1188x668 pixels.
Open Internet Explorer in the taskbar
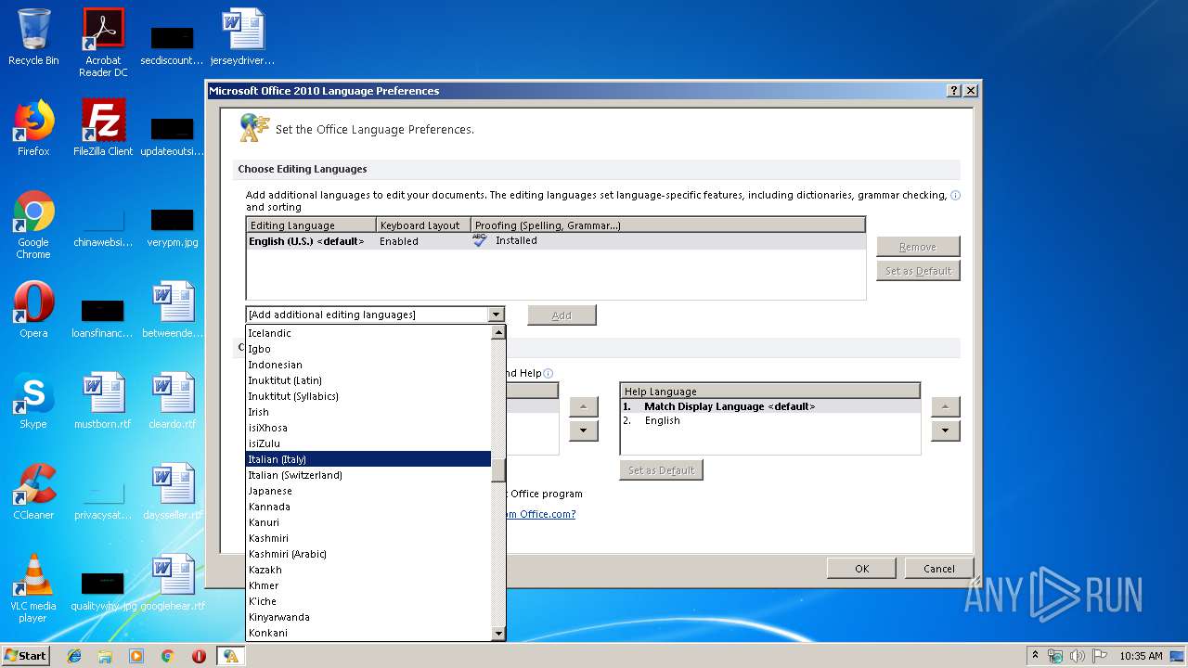pyautogui.click(x=74, y=656)
